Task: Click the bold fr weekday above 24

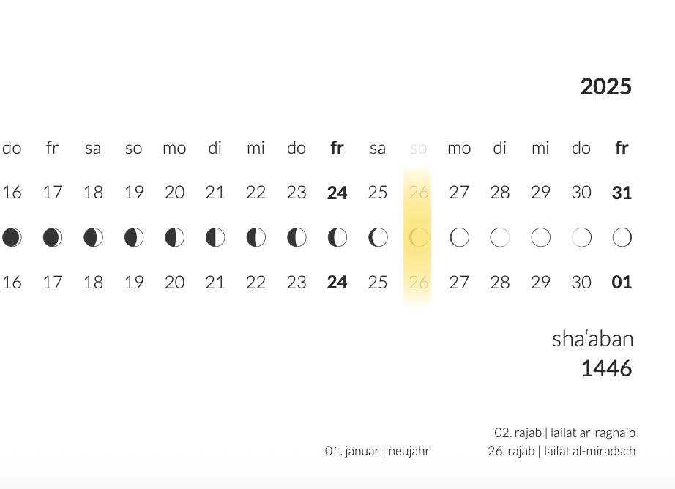Action: click(x=337, y=148)
